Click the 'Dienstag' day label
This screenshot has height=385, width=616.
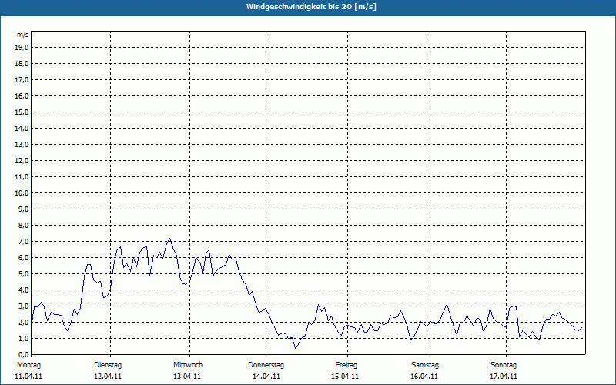click(x=108, y=365)
